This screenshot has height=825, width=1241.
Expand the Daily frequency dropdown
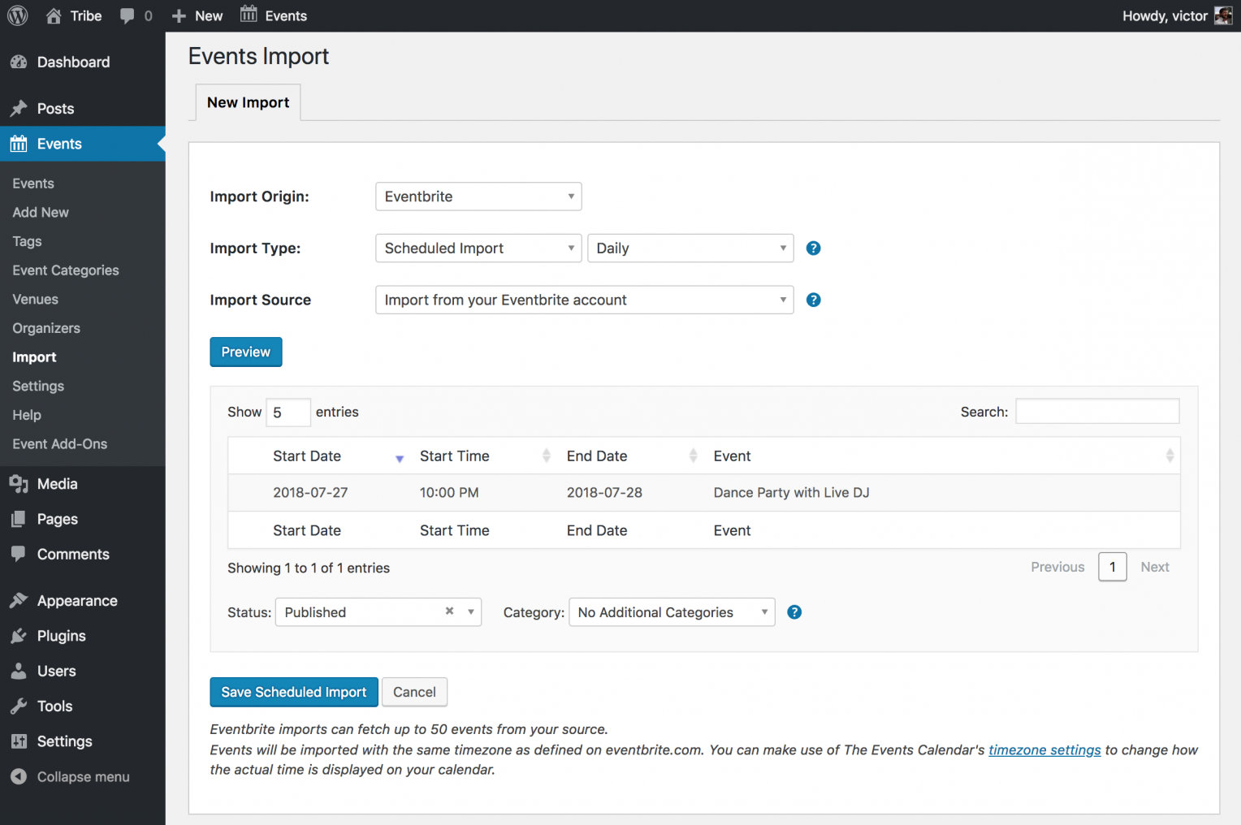690,248
